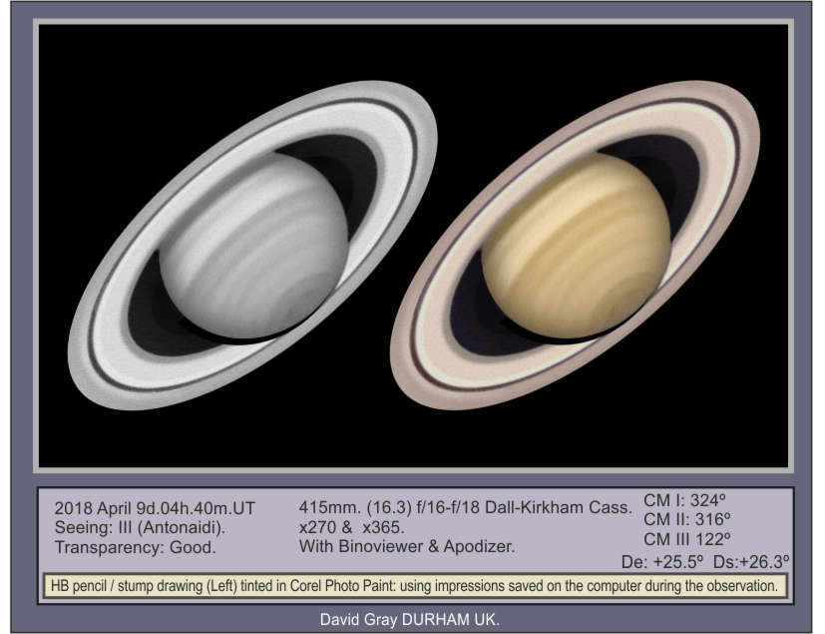Image resolution: width=825 pixels, height=634 pixels.
Task: Click the "Ds:+26.3°" value
Action: click(x=751, y=562)
